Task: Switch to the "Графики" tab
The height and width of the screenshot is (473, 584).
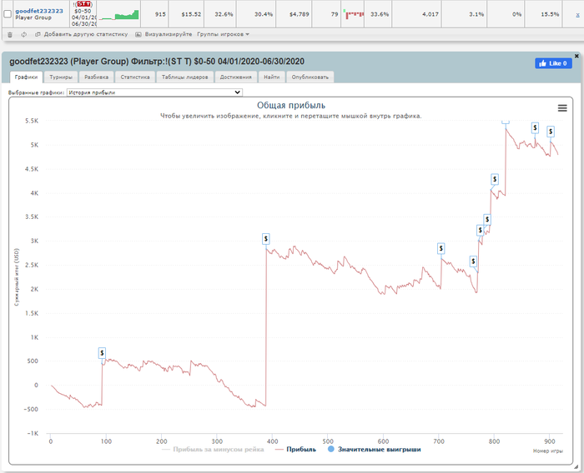Action: (x=26, y=77)
